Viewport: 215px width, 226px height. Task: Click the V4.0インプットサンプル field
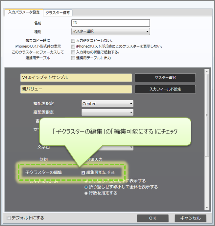[76, 77]
